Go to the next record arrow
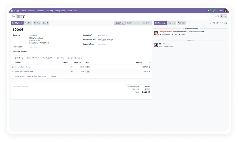This screenshot has width=238, height=142. coord(225,16)
